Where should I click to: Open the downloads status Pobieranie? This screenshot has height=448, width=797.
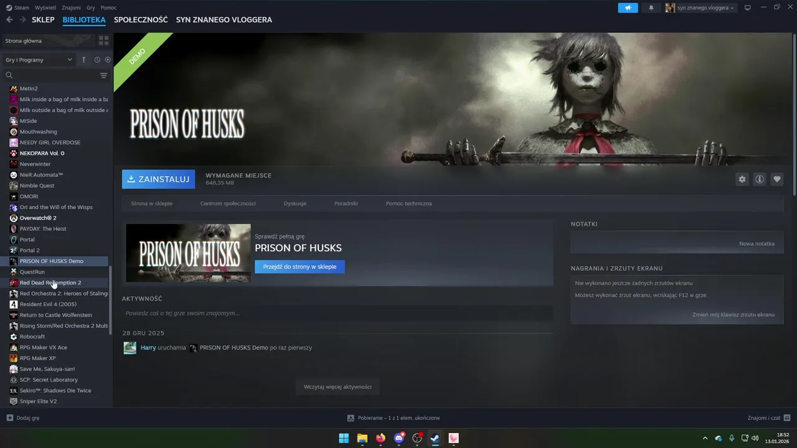(x=394, y=418)
